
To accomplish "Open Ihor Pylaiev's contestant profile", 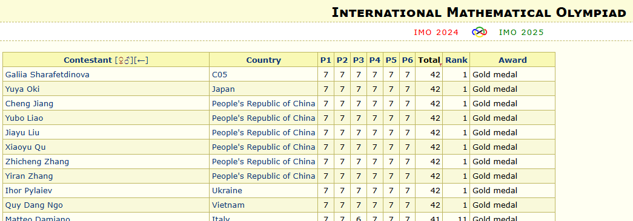I will (x=28, y=190).
